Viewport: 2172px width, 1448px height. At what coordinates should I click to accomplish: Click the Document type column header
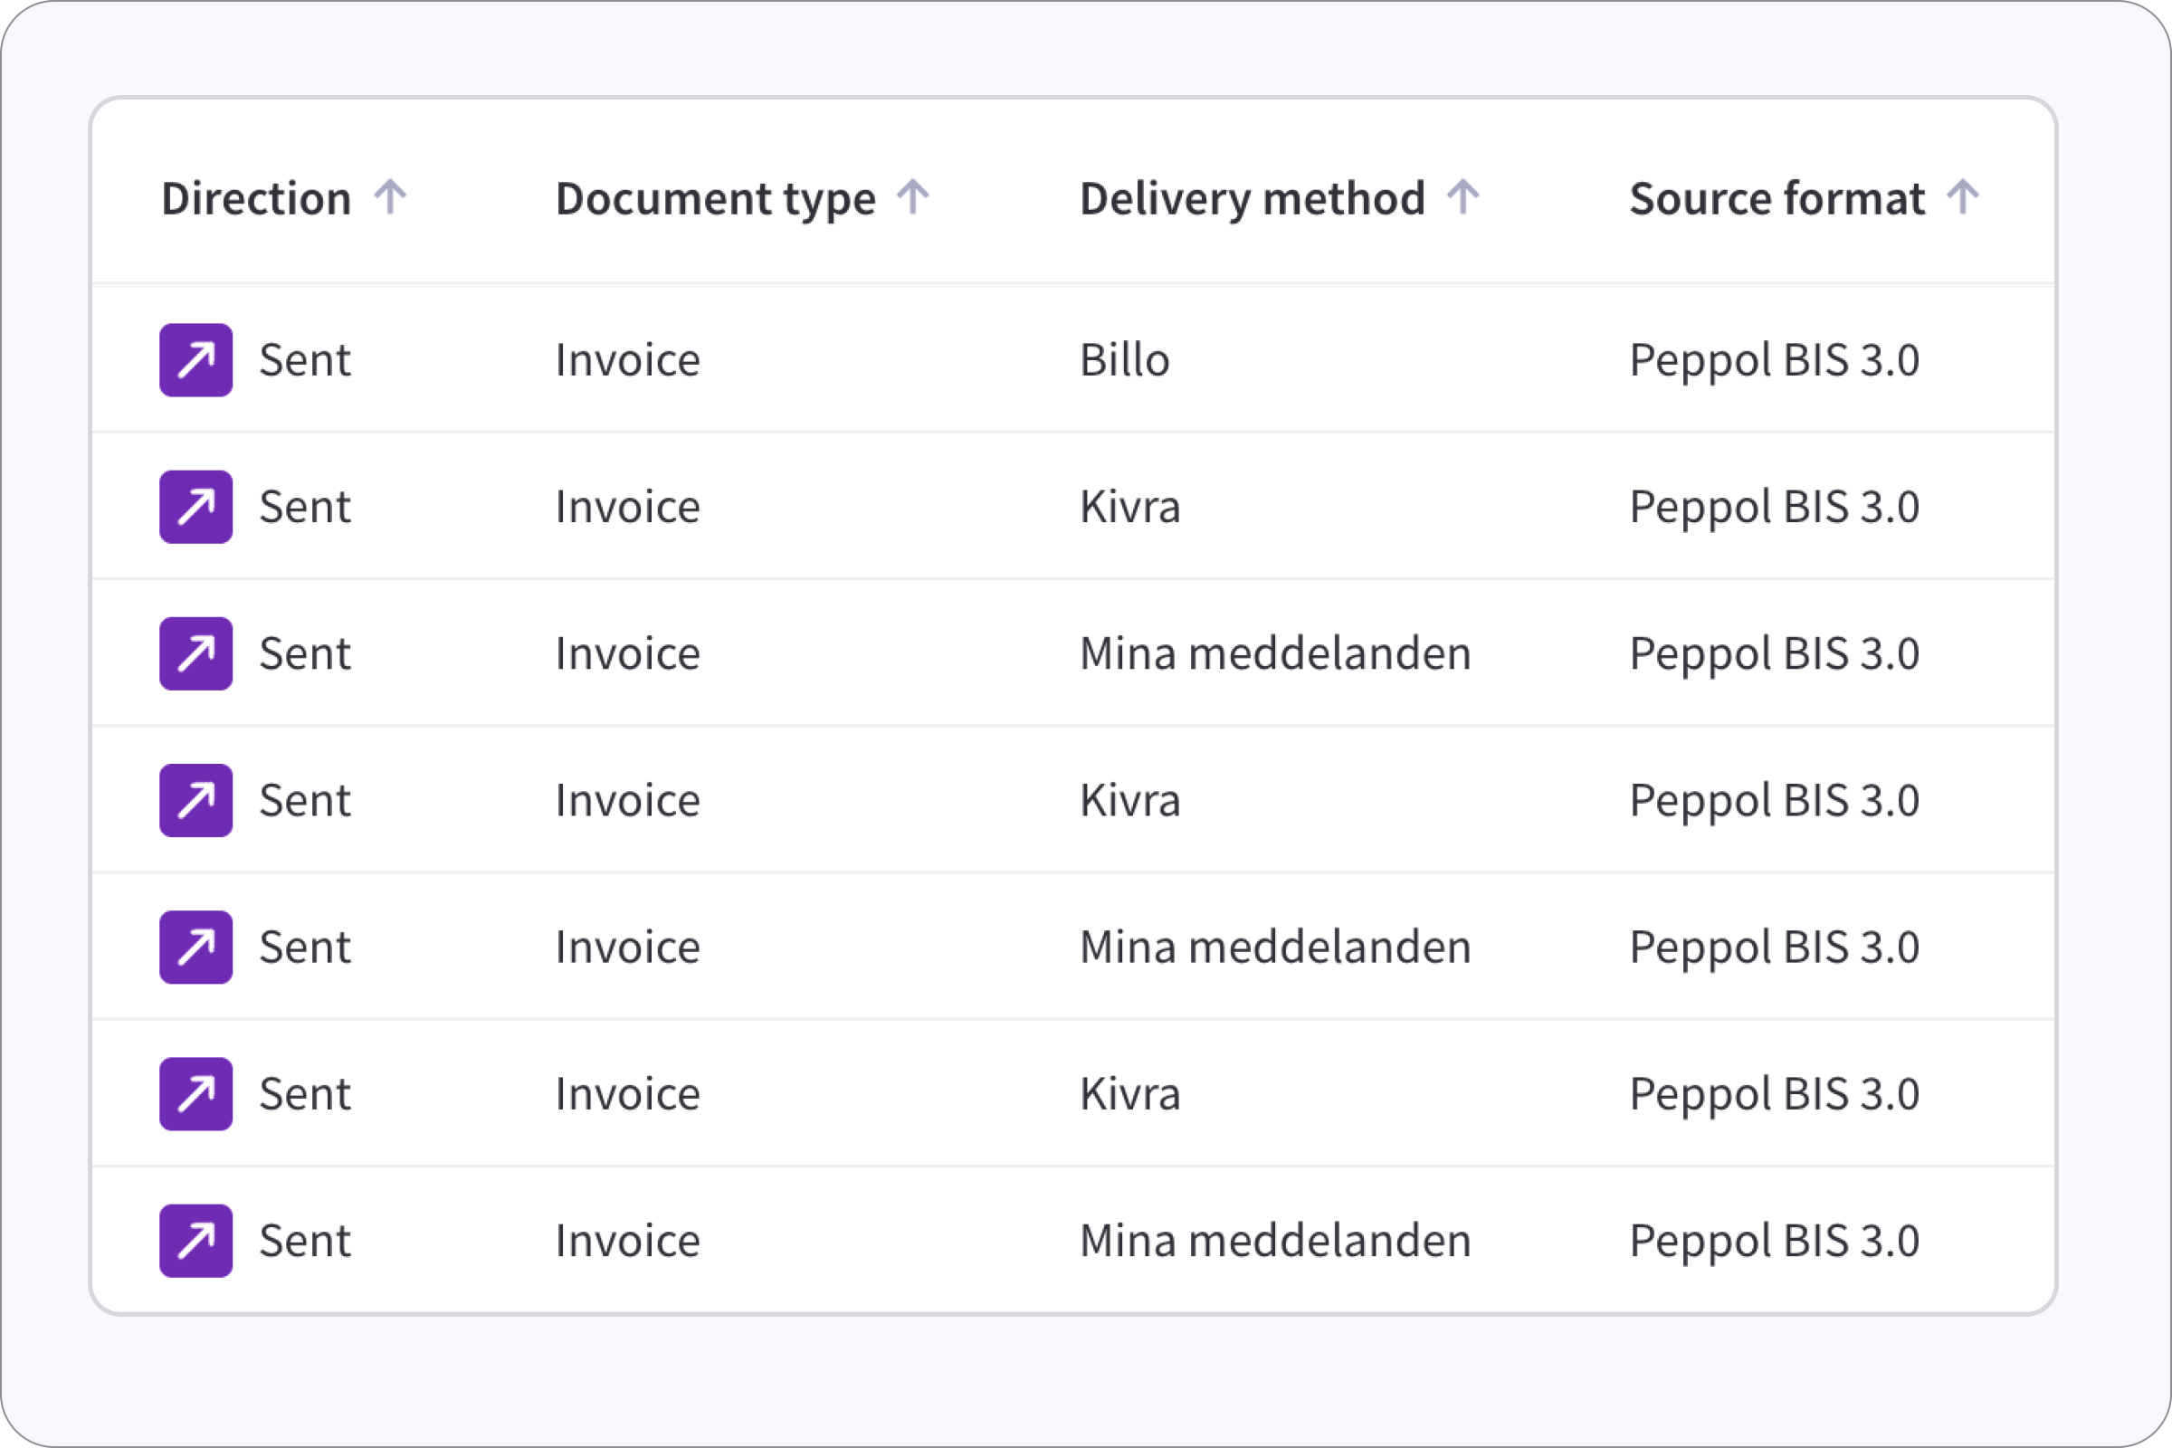[716, 197]
